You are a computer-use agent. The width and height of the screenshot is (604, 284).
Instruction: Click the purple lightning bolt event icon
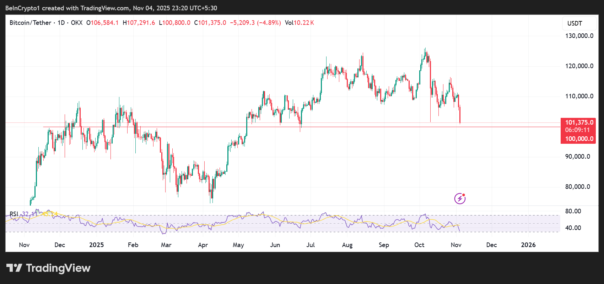(460, 198)
